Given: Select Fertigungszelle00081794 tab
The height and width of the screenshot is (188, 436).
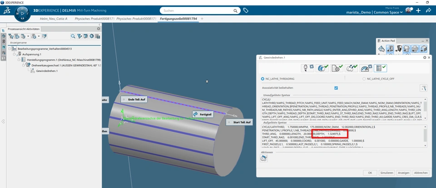Looking at the screenshot, I should (178, 19).
